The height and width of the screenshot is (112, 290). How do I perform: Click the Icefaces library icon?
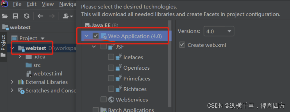click(x=119, y=57)
